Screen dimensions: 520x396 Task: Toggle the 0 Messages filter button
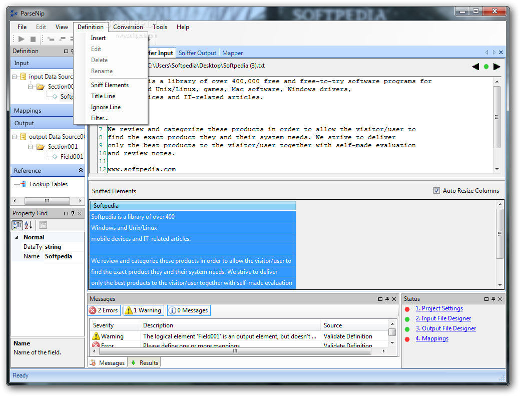[x=189, y=310]
